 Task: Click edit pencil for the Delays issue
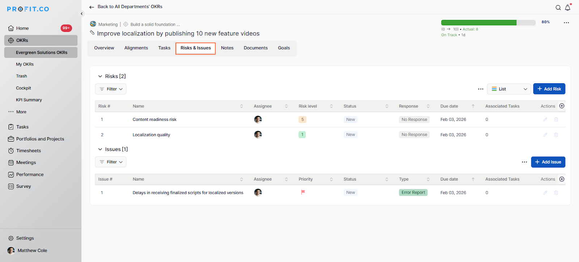point(545,193)
